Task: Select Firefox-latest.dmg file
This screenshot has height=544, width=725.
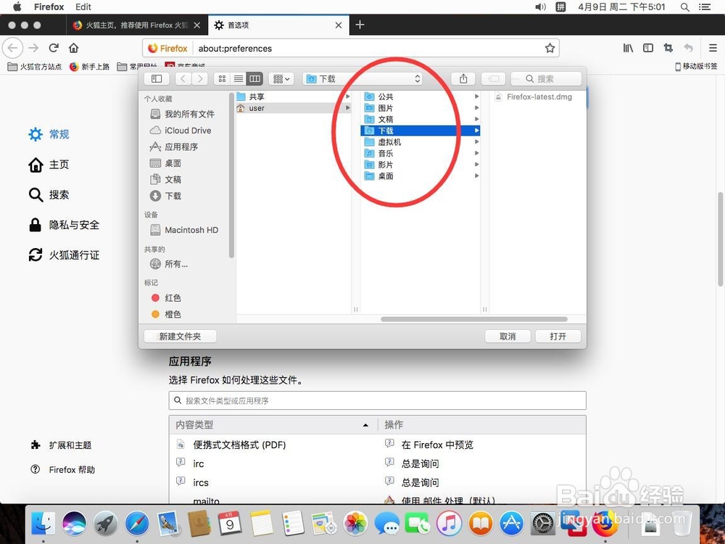Action: [x=534, y=96]
